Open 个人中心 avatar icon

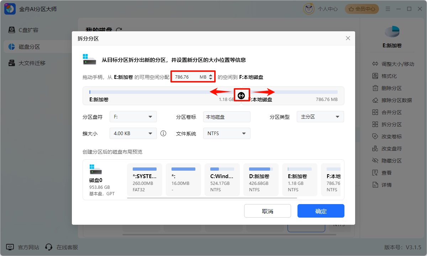coord(309,9)
